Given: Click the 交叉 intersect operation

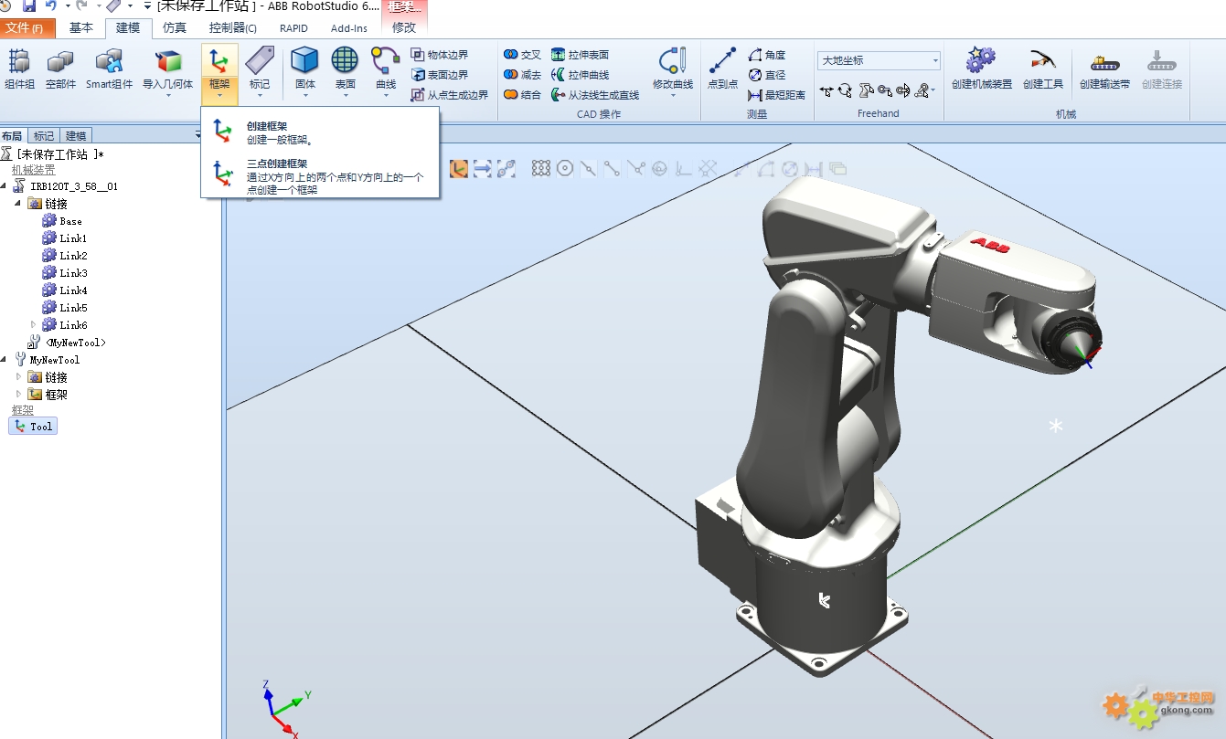Looking at the screenshot, I should (523, 55).
